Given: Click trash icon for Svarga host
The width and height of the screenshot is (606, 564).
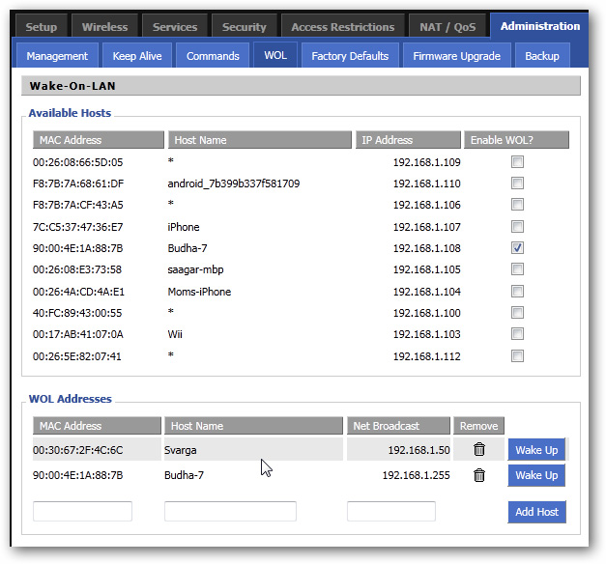Looking at the screenshot, I should click(478, 450).
